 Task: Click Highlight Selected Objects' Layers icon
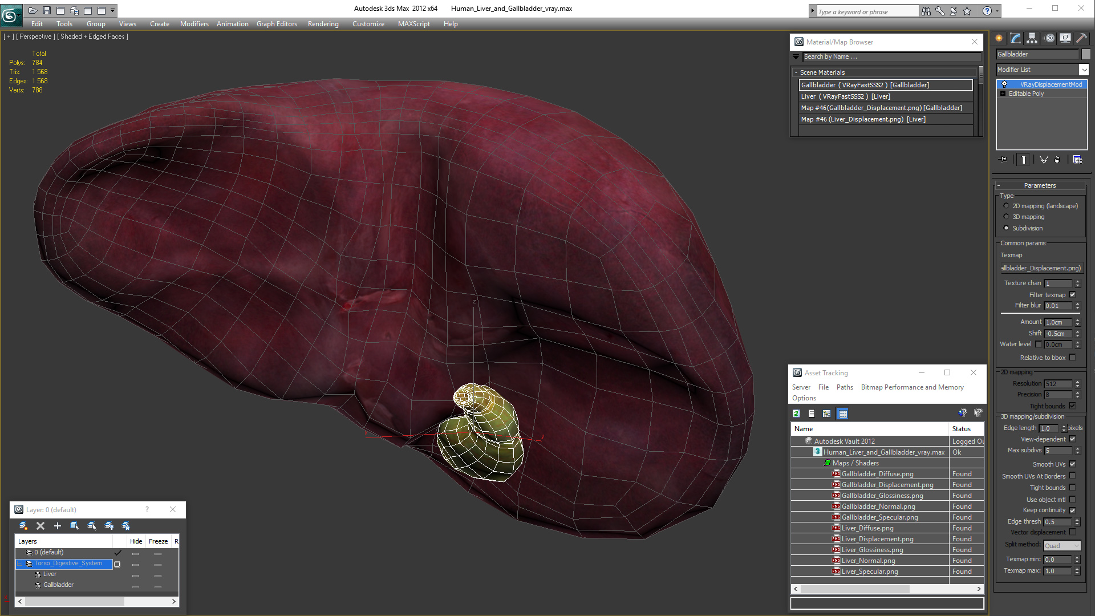(x=92, y=526)
